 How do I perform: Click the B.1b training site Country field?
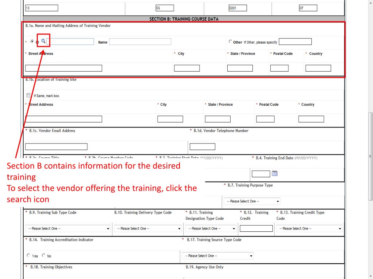[x=311, y=119]
